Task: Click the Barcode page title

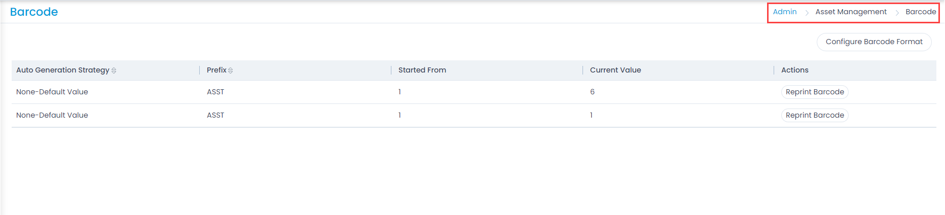Action: tap(34, 12)
